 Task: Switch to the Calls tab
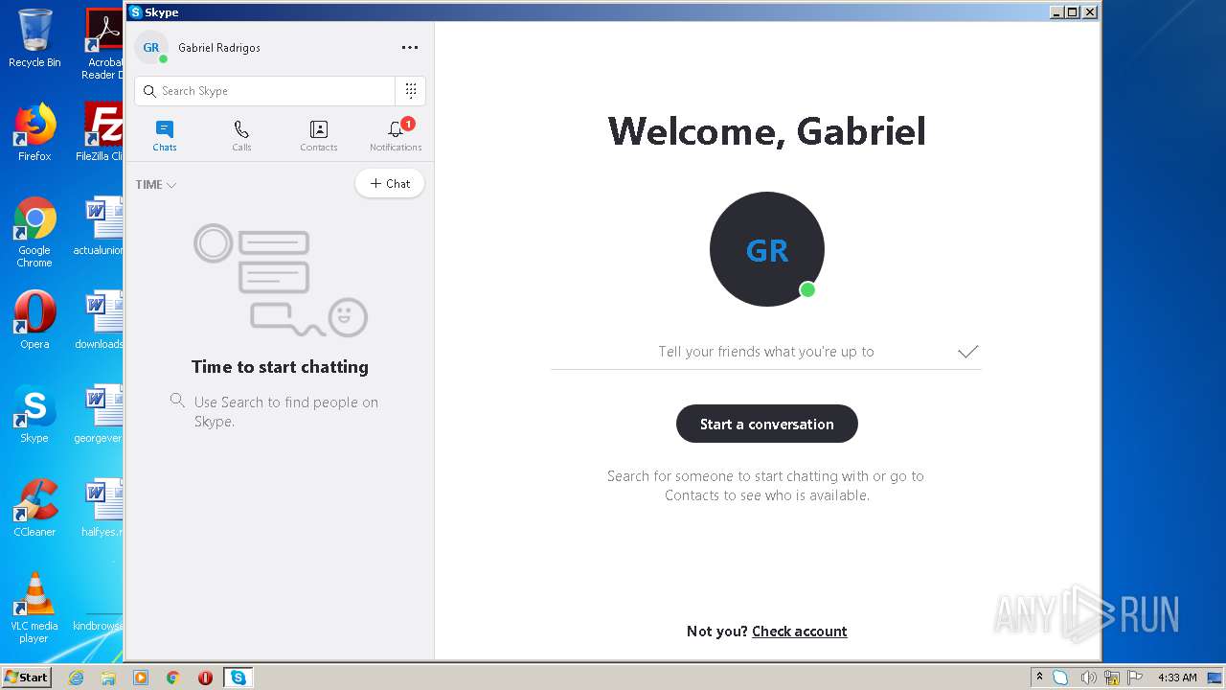tap(241, 136)
